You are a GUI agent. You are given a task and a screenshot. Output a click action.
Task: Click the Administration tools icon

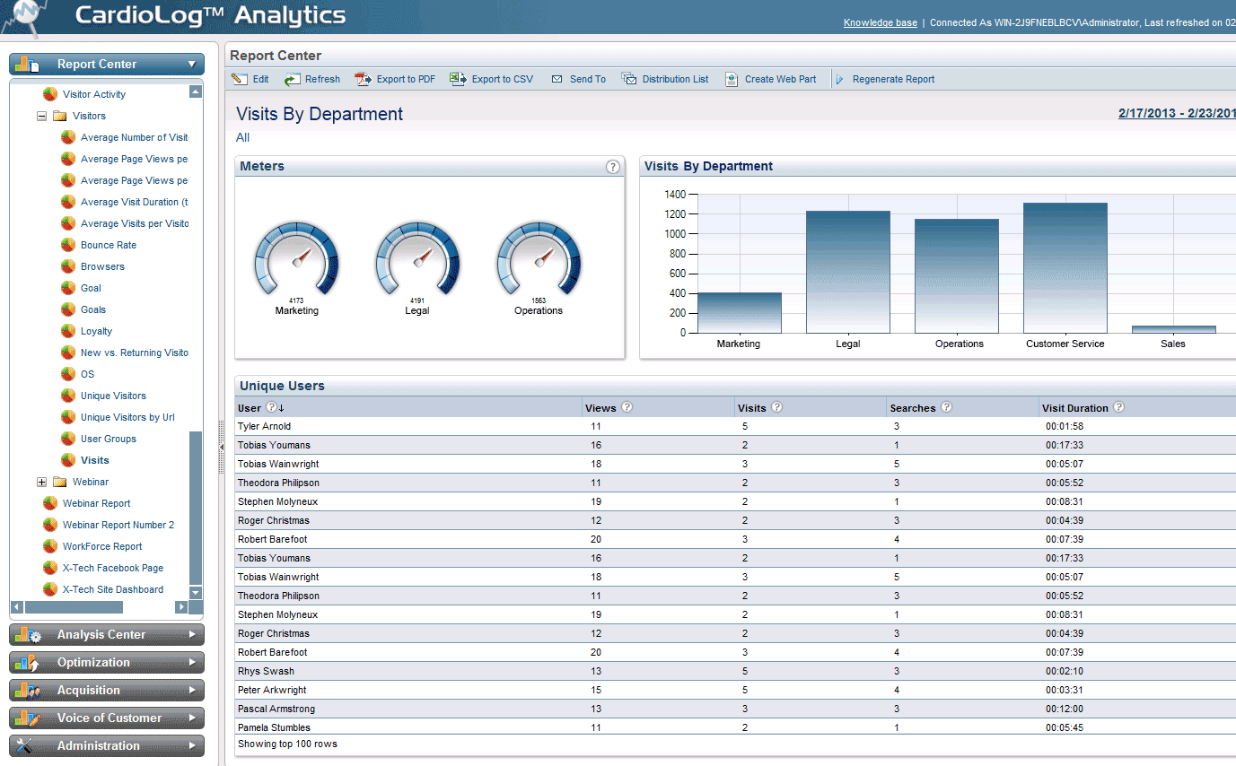(25, 745)
